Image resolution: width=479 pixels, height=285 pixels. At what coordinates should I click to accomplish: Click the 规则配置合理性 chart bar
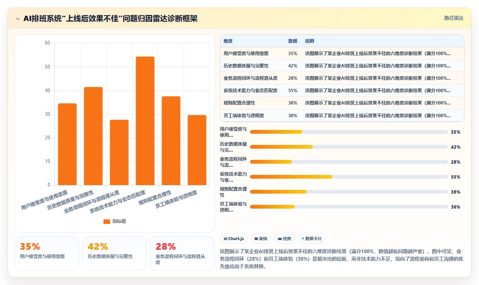coord(171,141)
